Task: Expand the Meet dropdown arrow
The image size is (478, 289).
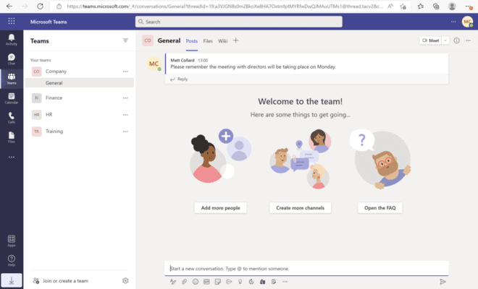Action: click(x=445, y=40)
